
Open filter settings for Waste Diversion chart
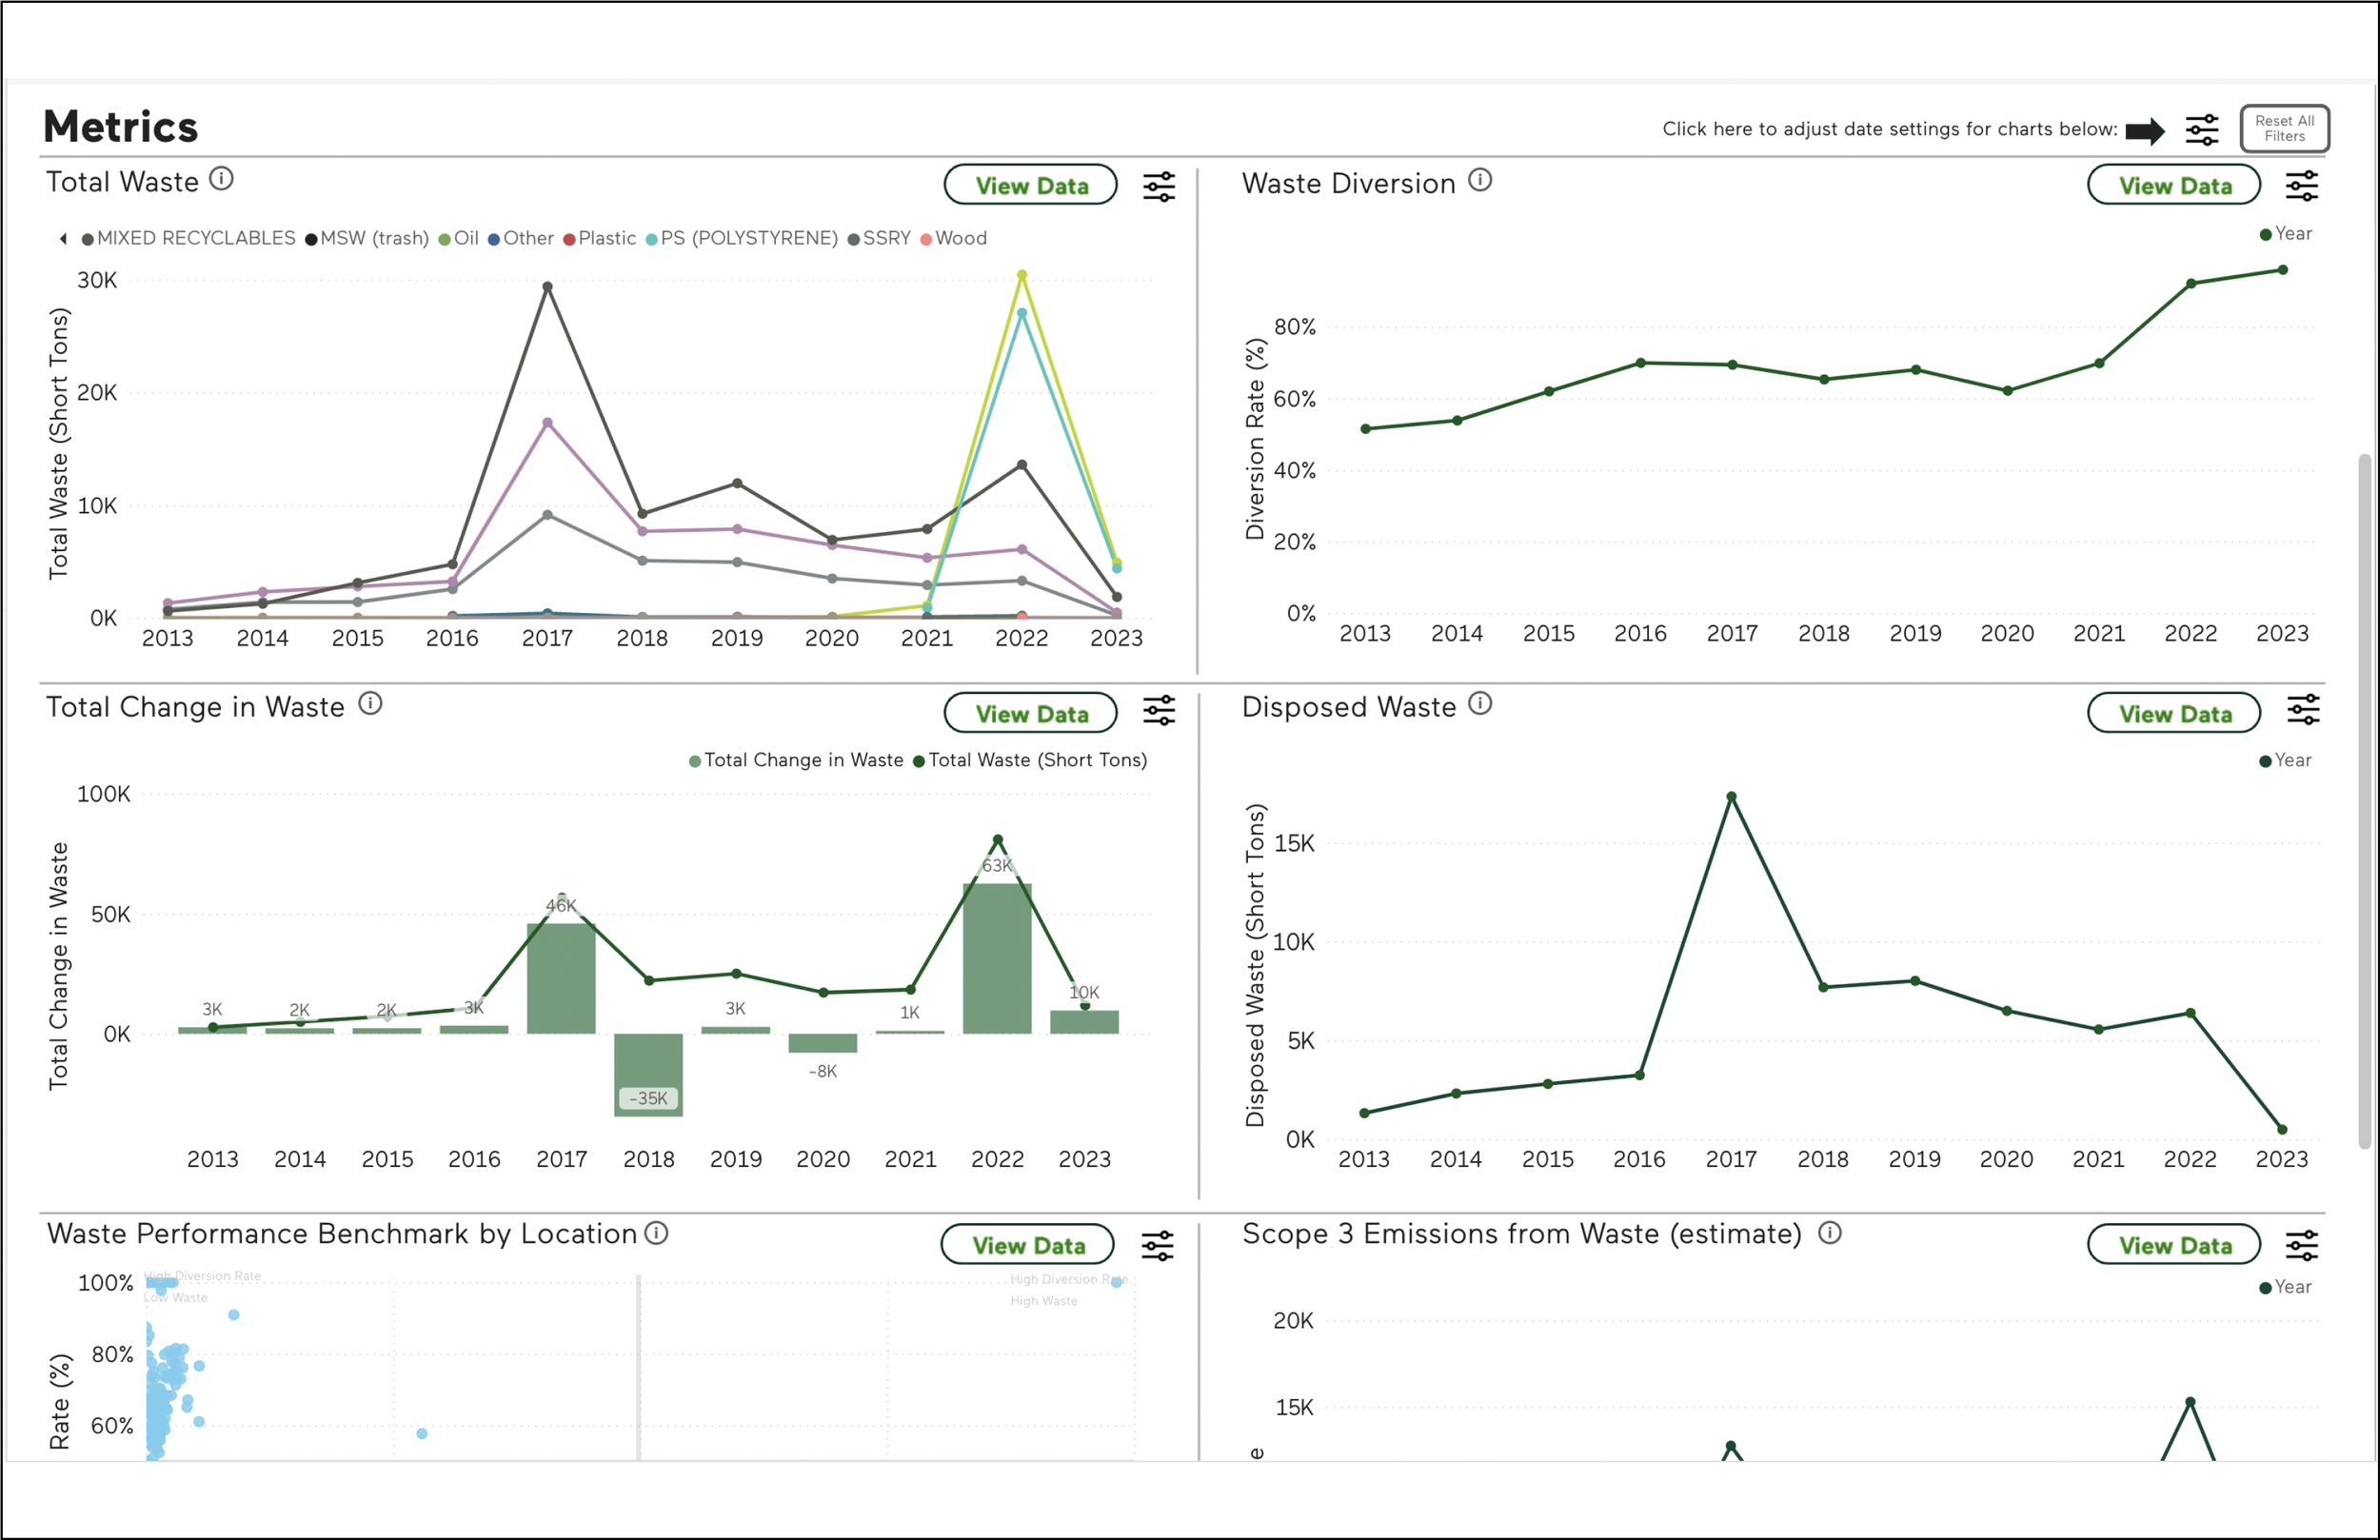tap(2302, 186)
